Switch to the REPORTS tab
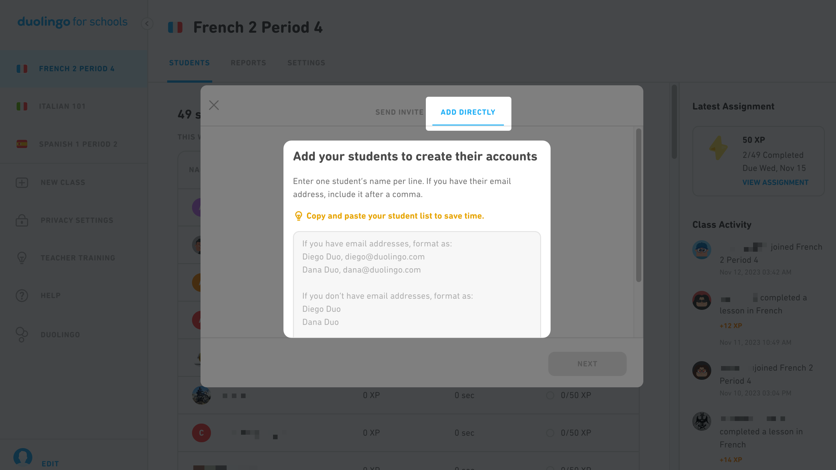The width and height of the screenshot is (836, 470). click(x=249, y=63)
